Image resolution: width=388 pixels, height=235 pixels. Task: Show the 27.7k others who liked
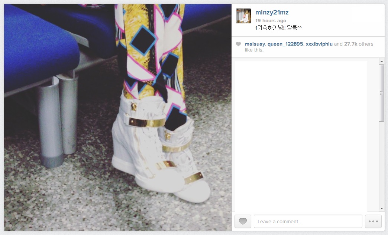click(358, 44)
